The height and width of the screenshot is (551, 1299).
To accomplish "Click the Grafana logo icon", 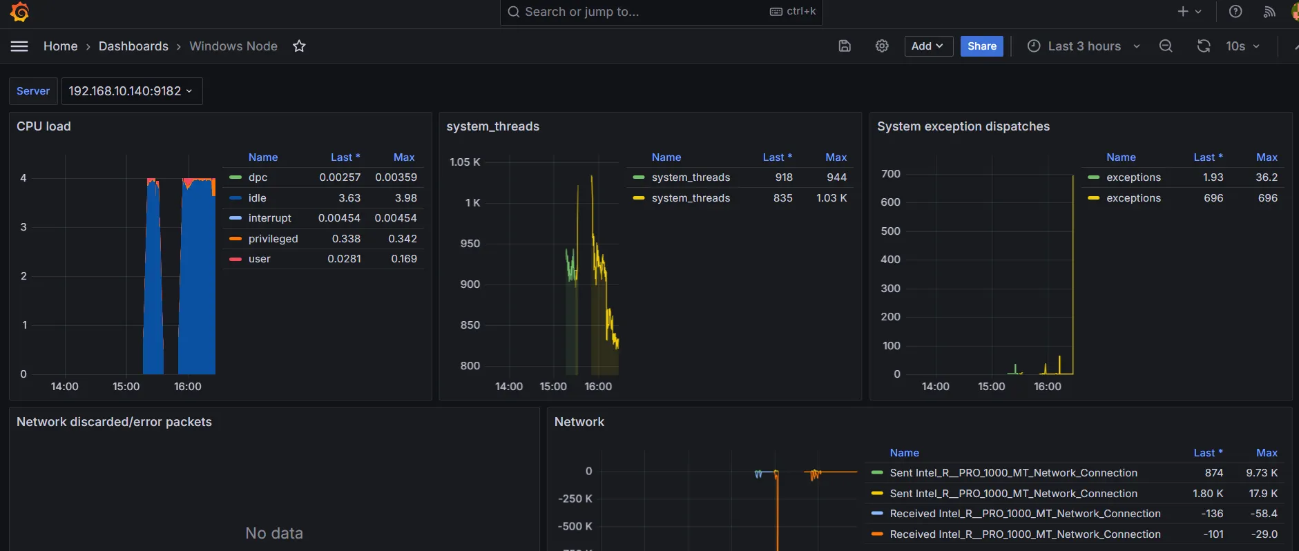I will [19, 12].
